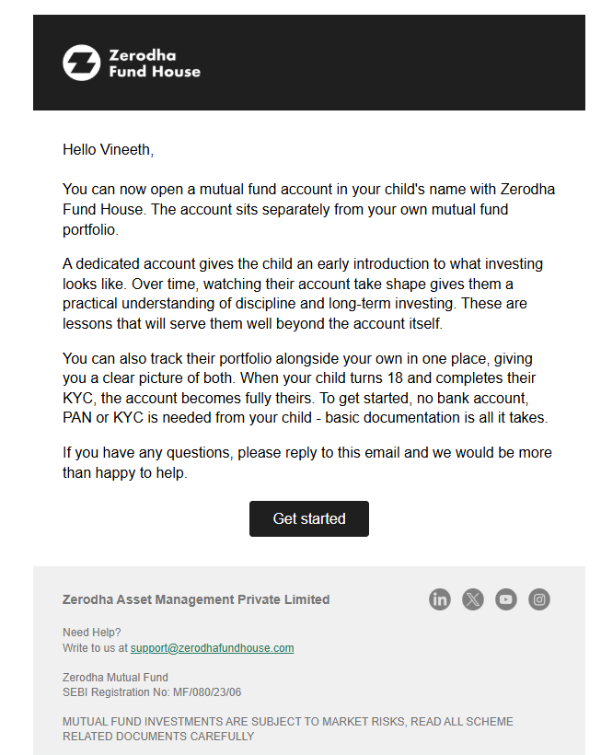Open the YouTube social icon
This screenshot has height=755, width=601.
pos(506,599)
